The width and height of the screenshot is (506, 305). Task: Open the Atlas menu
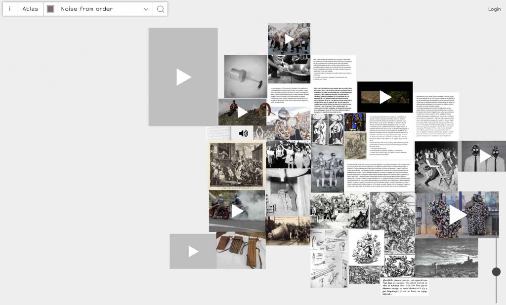30,9
